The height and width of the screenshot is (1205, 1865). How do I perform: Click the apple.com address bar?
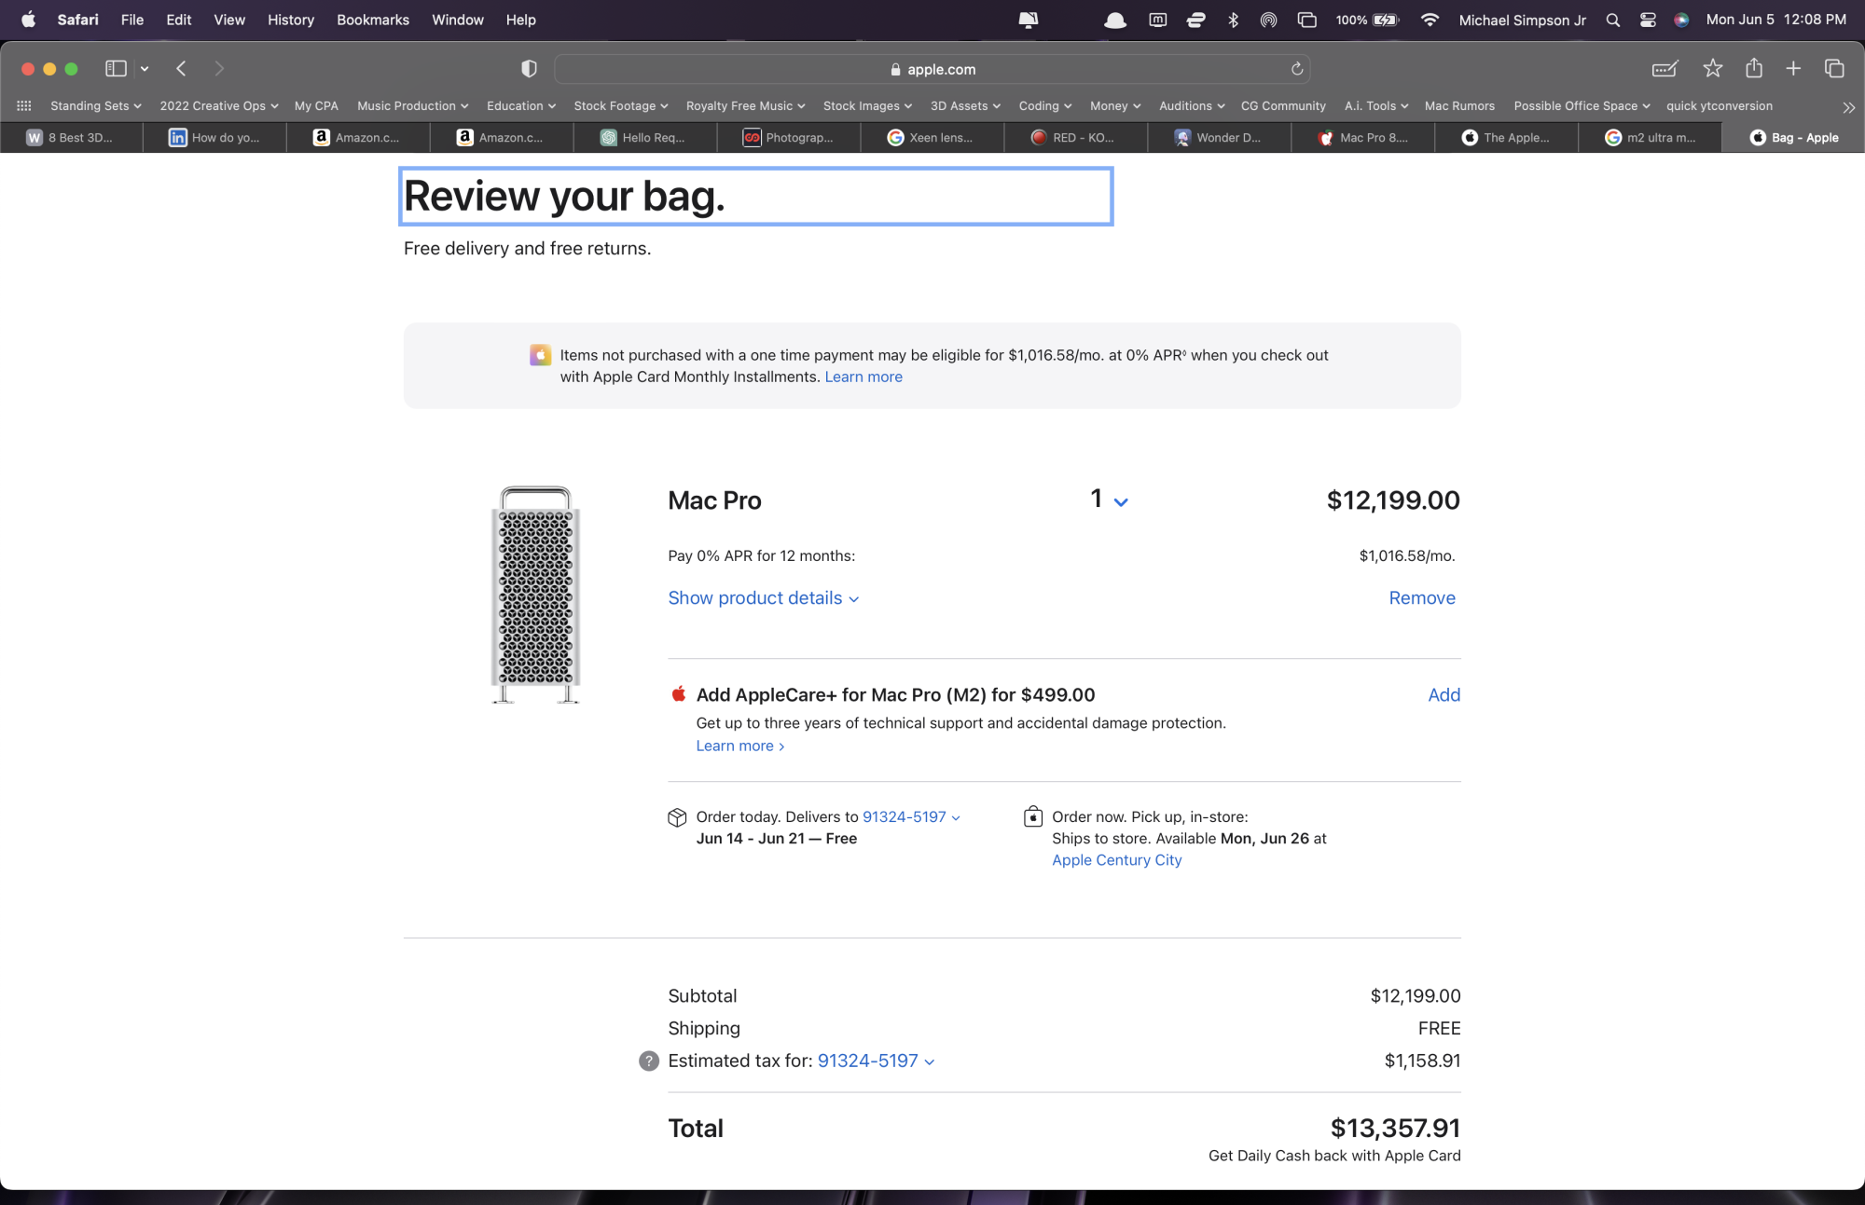pyautogui.click(x=932, y=69)
